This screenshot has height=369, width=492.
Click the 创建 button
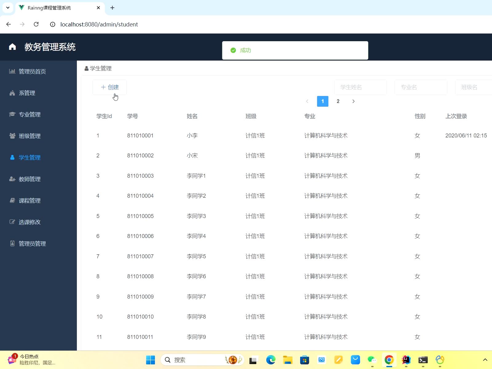[109, 87]
